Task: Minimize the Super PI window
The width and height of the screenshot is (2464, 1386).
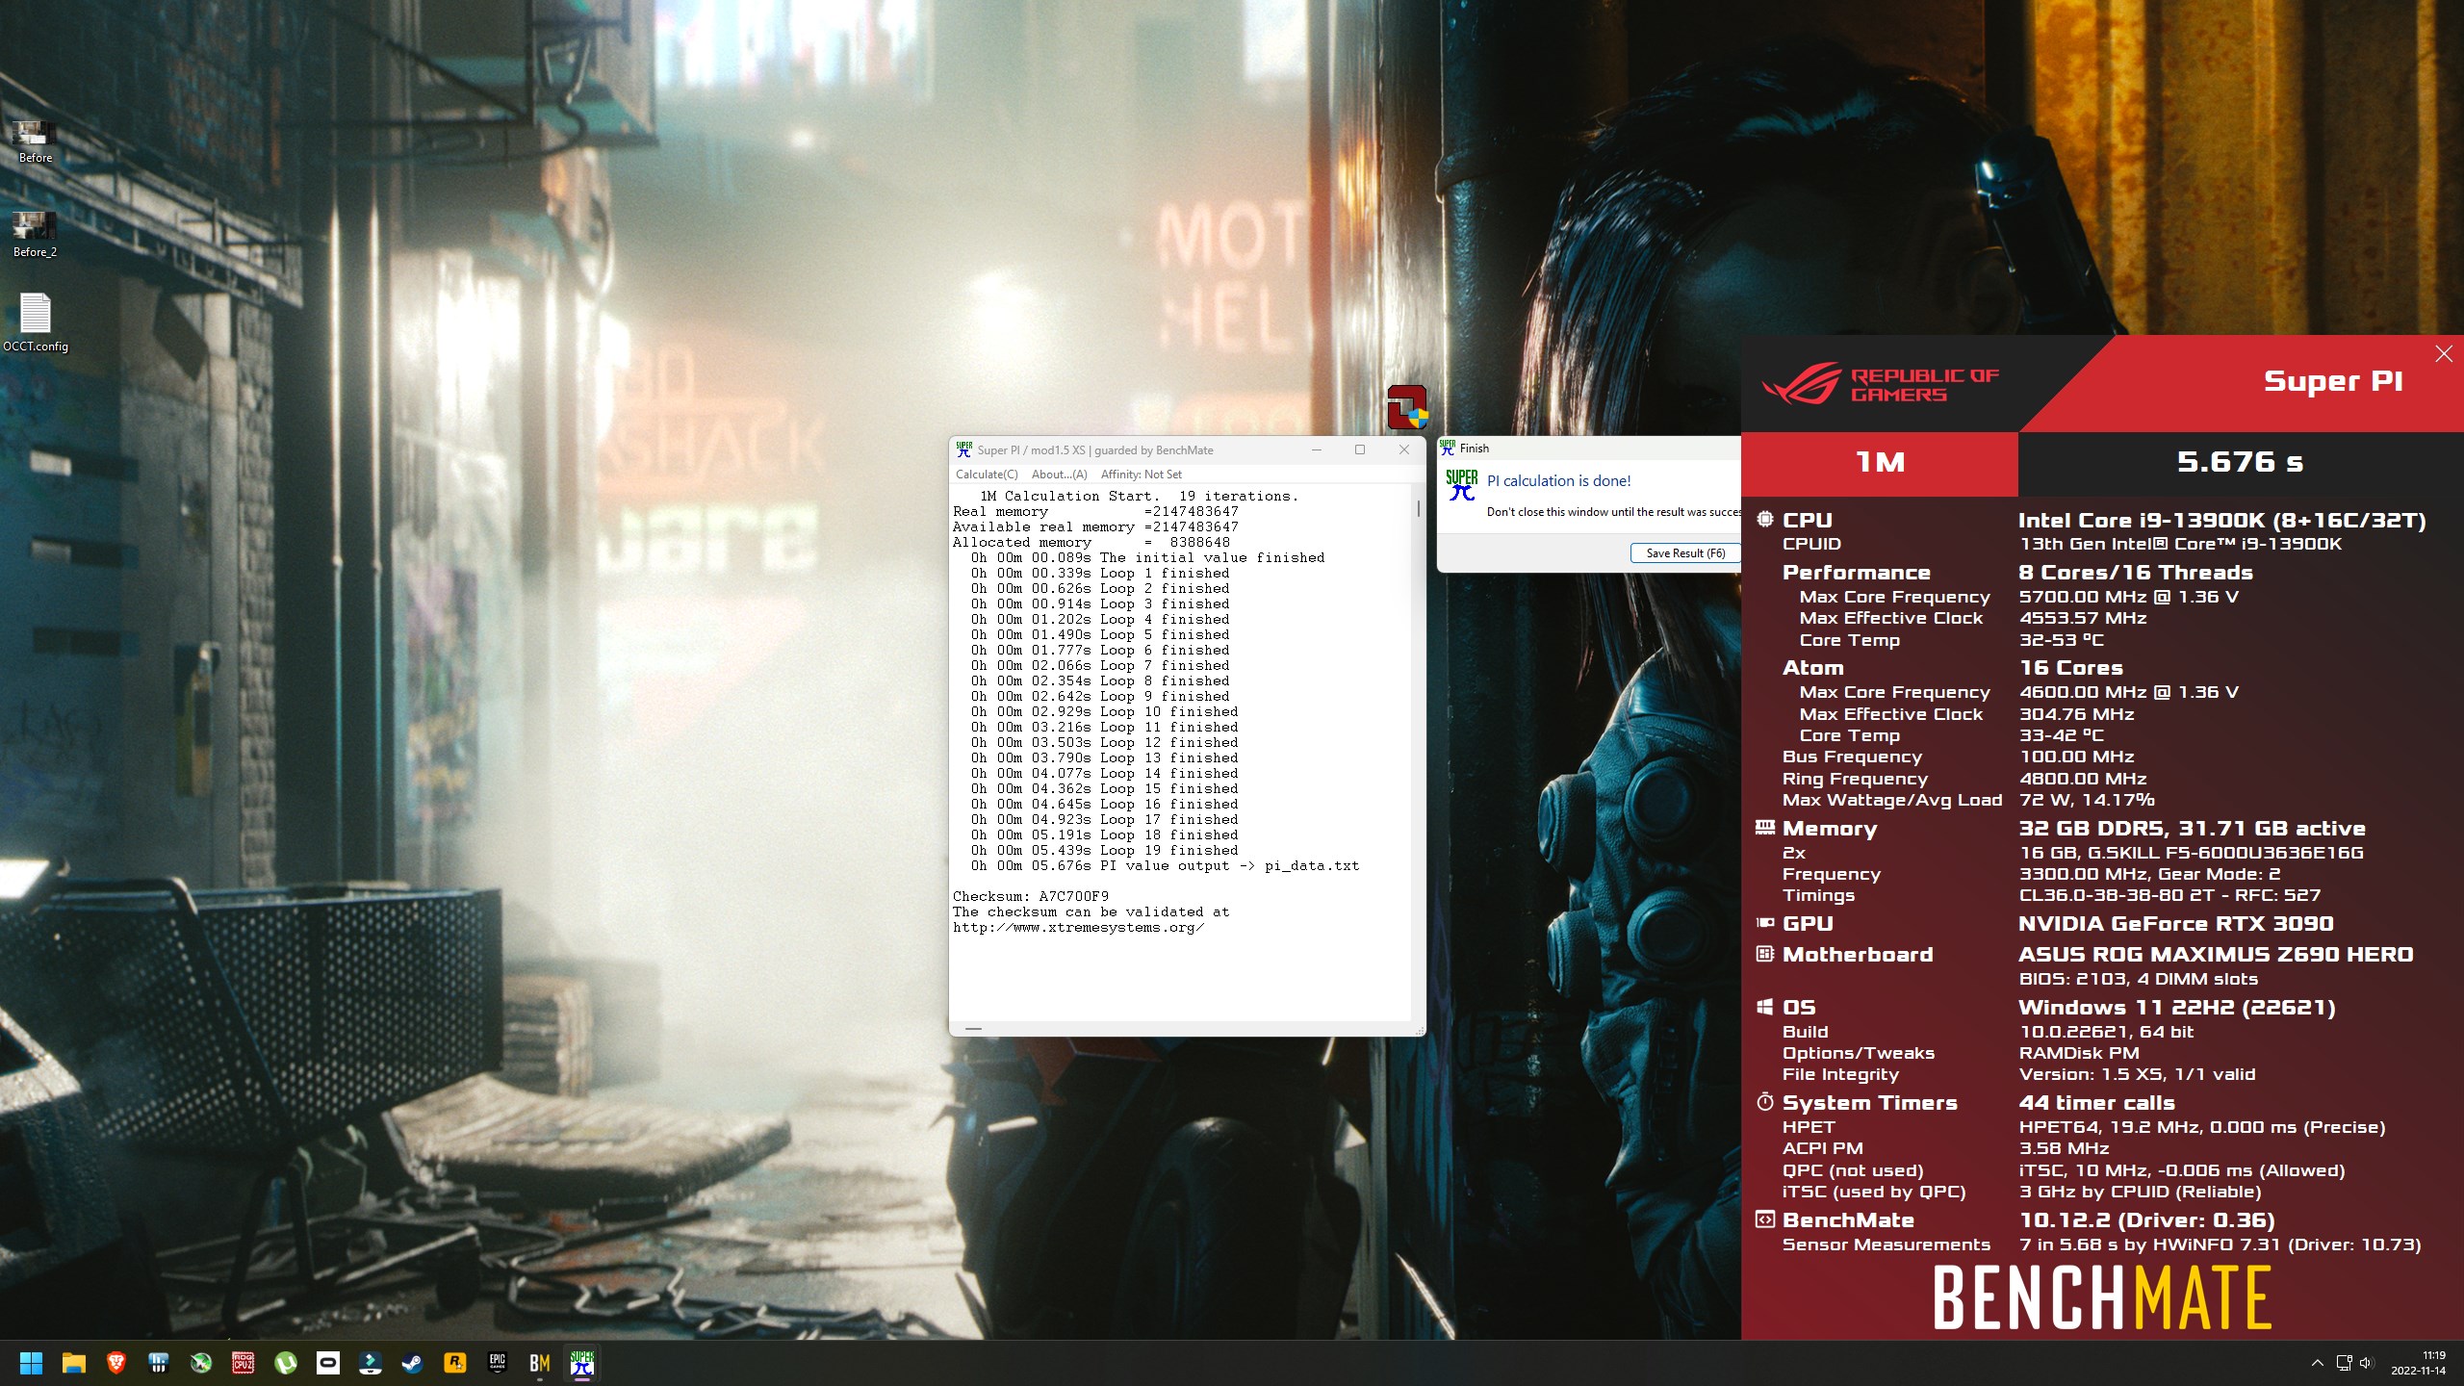Action: pos(1317,449)
